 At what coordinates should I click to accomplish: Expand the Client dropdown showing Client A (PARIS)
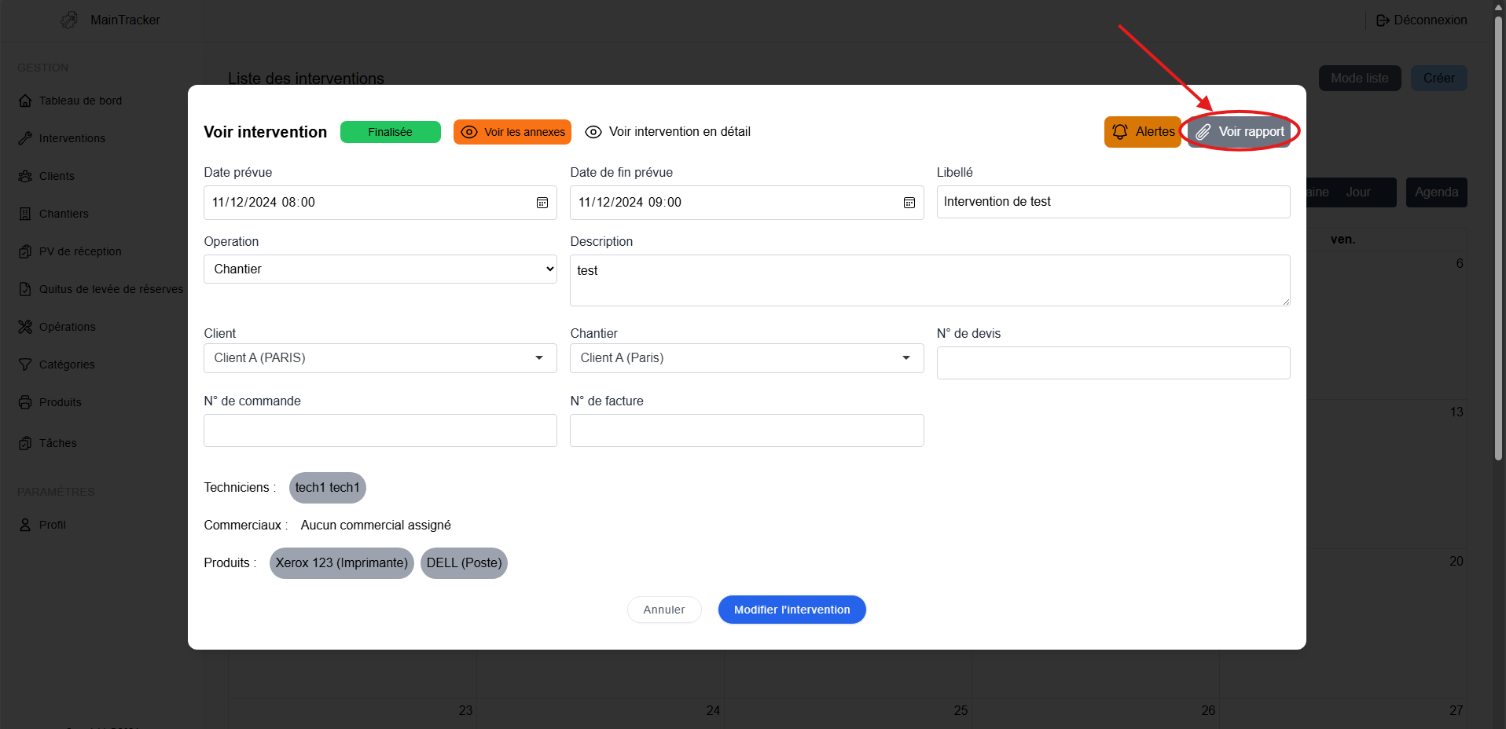380,358
